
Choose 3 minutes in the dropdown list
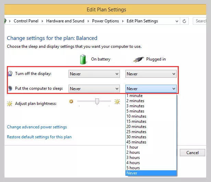[x=151, y=106]
